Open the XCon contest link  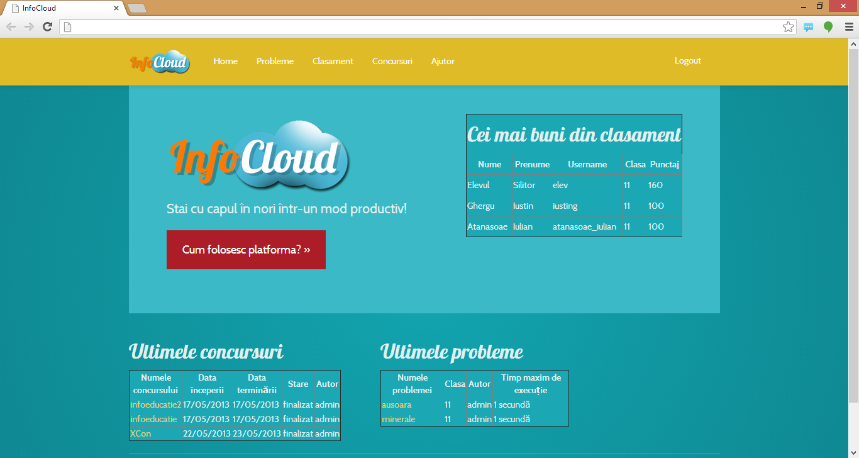pyautogui.click(x=140, y=433)
